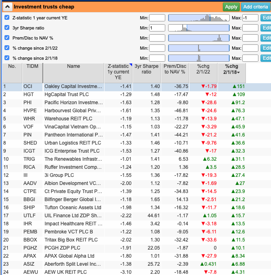Click Ruffer Investment Company name
Screen dimensions: 271x275
click(x=73, y=167)
